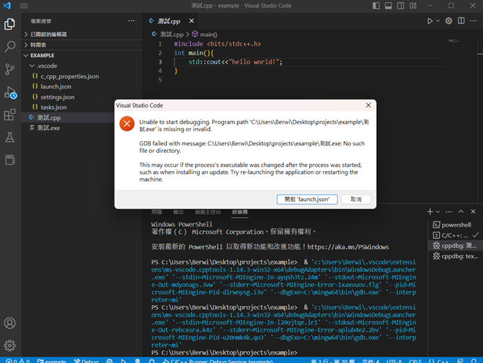Click the 開啟 'launch.json' button
Screen dimensions: 483x363
307,200
